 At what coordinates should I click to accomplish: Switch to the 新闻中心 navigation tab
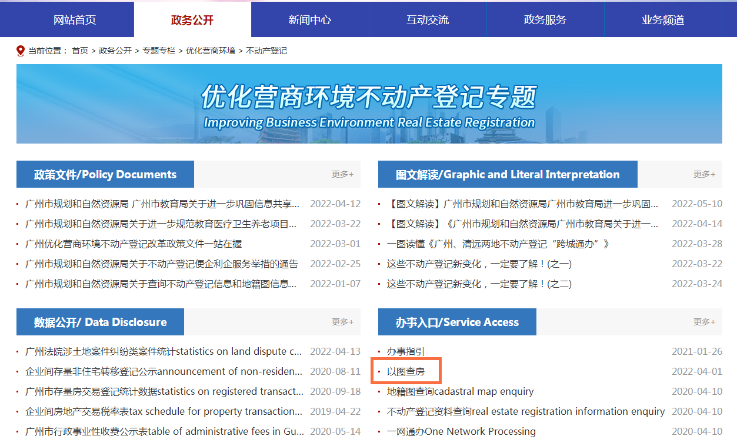(310, 19)
